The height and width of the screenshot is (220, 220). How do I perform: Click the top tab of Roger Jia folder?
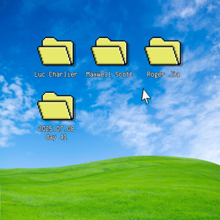point(157,40)
